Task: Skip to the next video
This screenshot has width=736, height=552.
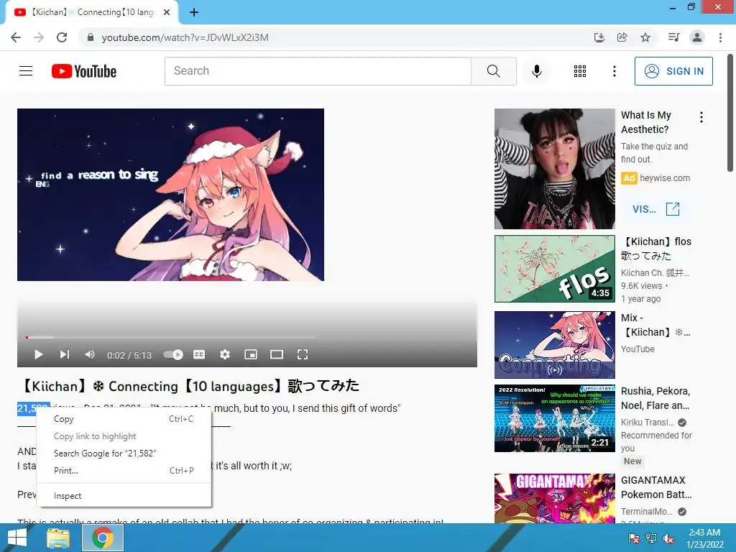Action: pos(64,354)
